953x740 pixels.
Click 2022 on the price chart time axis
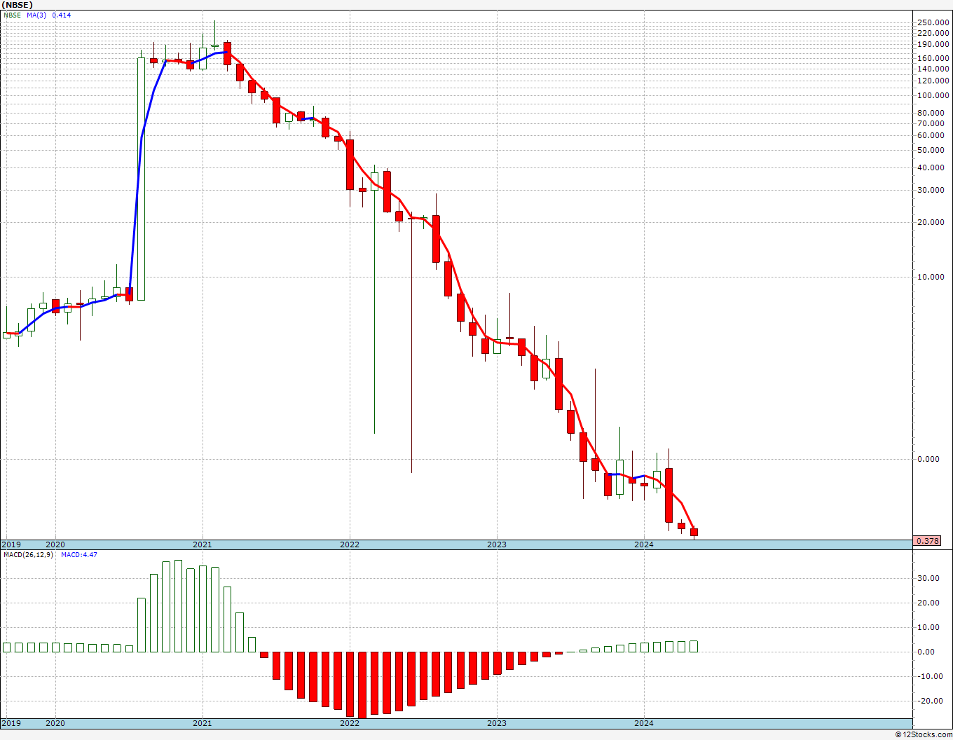tap(349, 544)
